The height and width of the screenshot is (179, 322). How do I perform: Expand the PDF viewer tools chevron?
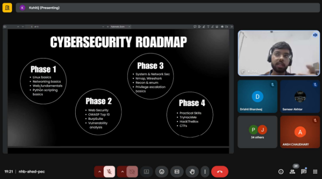pyautogui.click(x=232, y=27)
